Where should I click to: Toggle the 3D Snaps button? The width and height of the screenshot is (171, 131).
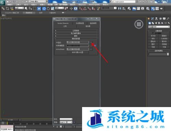tap(81, 9)
